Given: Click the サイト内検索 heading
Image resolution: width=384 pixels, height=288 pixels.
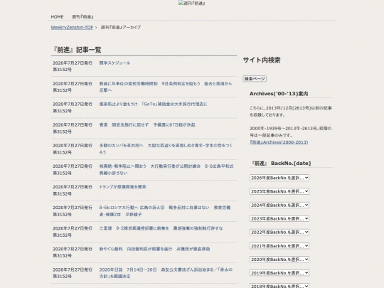Looking at the screenshot, I should (x=262, y=60).
